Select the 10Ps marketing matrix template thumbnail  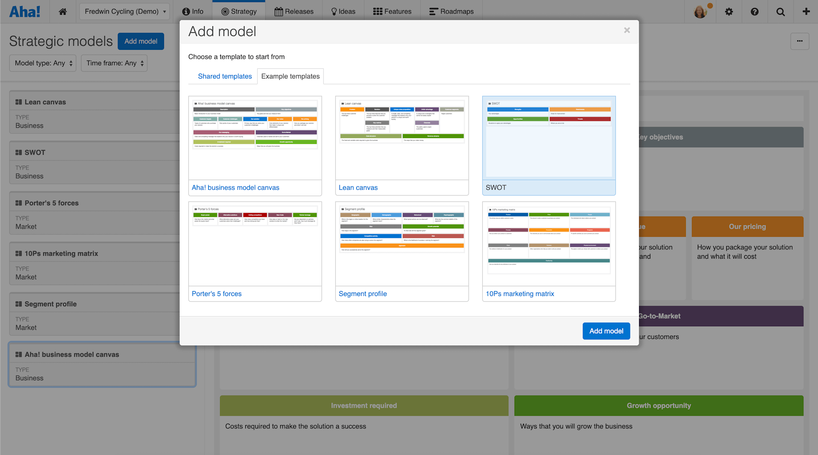(x=548, y=244)
